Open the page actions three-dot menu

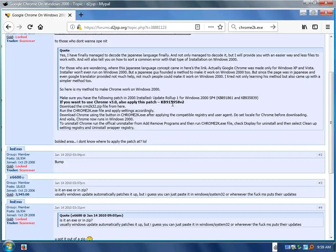[211, 27]
